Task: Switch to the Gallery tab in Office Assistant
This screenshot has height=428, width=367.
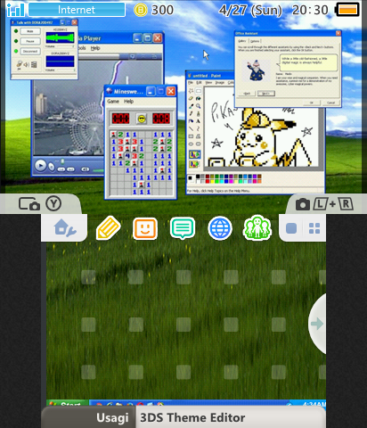Action: (242, 41)
